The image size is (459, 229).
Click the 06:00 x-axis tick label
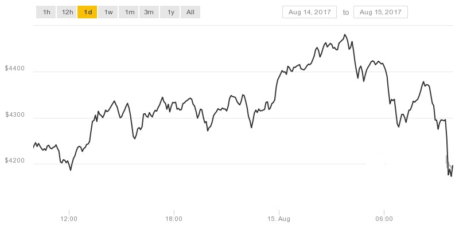pos(384,219)
